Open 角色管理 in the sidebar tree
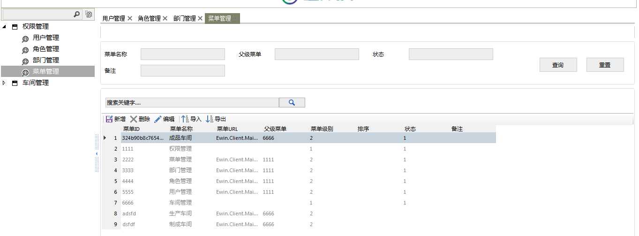This screenshot has height=236, width=639. (x=46, y=49)
